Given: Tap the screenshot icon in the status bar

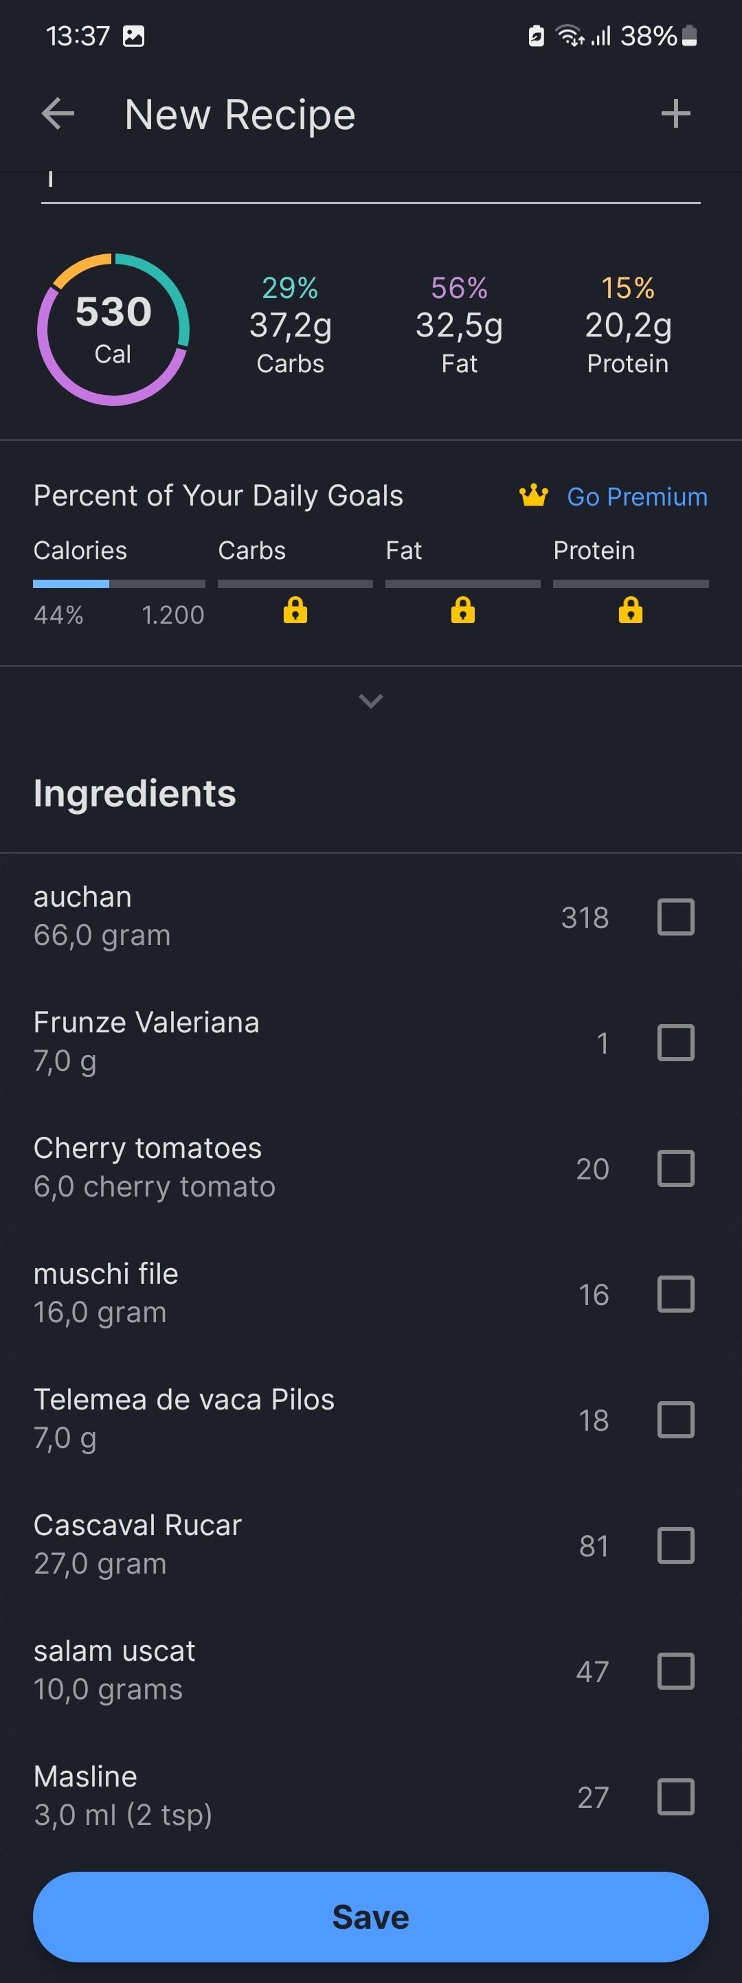Looking at the screenshot, I should click(x=134, y=36).
